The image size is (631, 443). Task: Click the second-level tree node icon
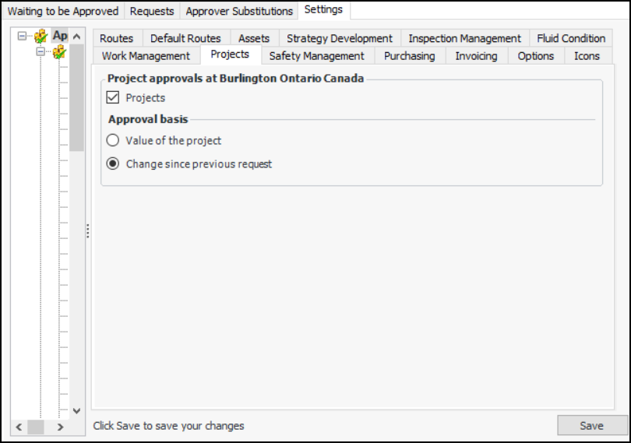[59, 52]
